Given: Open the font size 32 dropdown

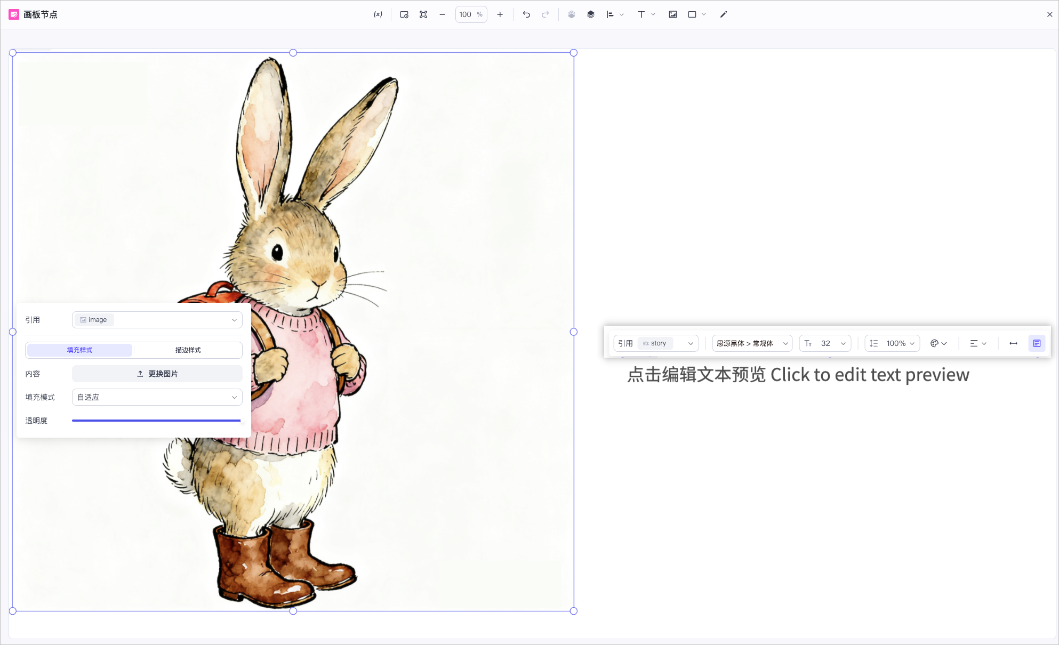Looking at the screenshot, I should pos(825,343).
